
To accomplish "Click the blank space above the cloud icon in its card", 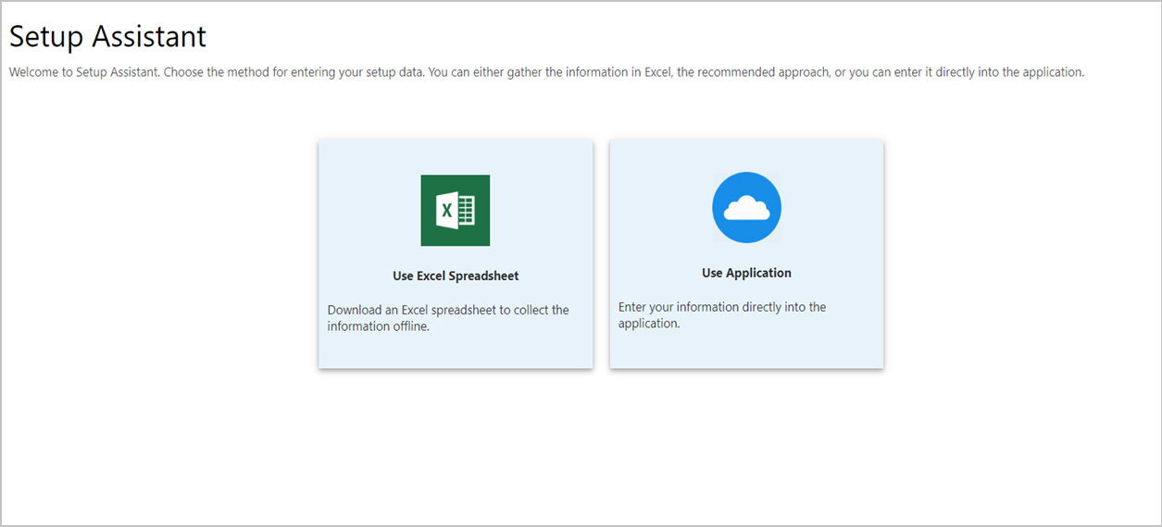I will pyautogui.click(x=746, y=154).
